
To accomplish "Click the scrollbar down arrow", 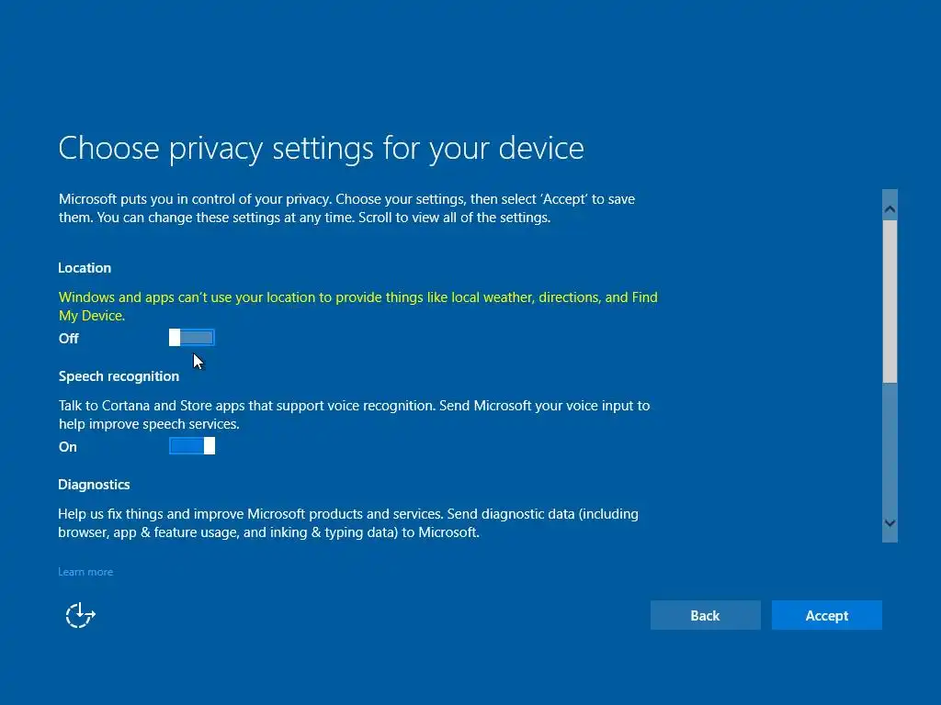I will (x=890, y=523).
